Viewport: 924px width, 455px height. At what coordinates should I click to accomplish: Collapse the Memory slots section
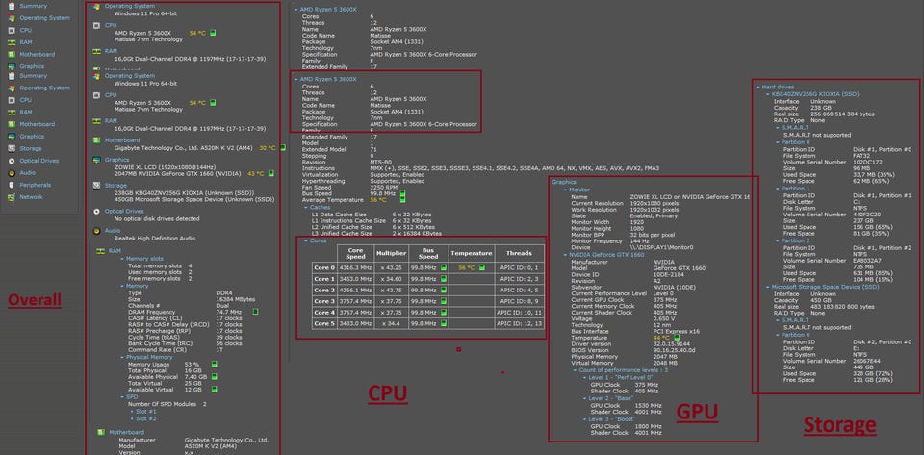click(x=122, y=259)
